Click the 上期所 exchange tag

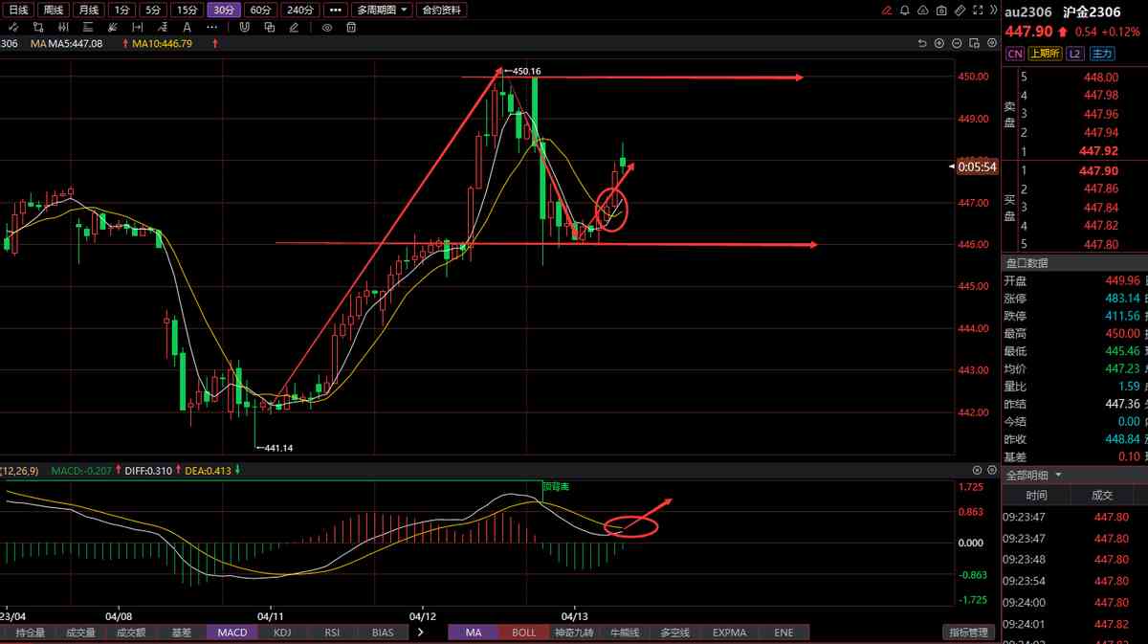[x=1045, y=54]
